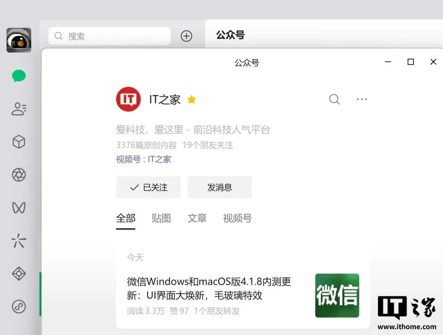Switch to the 文章 tab

coord(197,219)
